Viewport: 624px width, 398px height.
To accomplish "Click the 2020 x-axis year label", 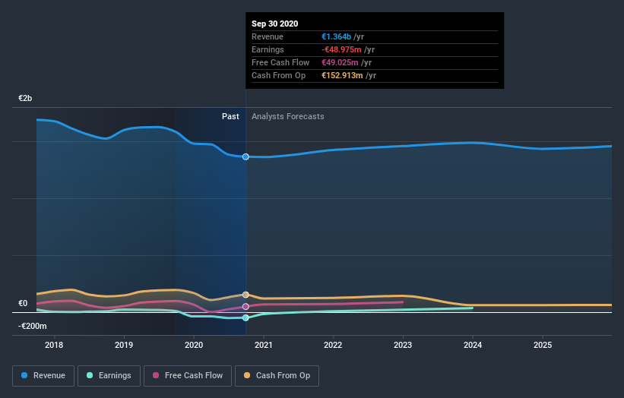I will click(194, 345).
